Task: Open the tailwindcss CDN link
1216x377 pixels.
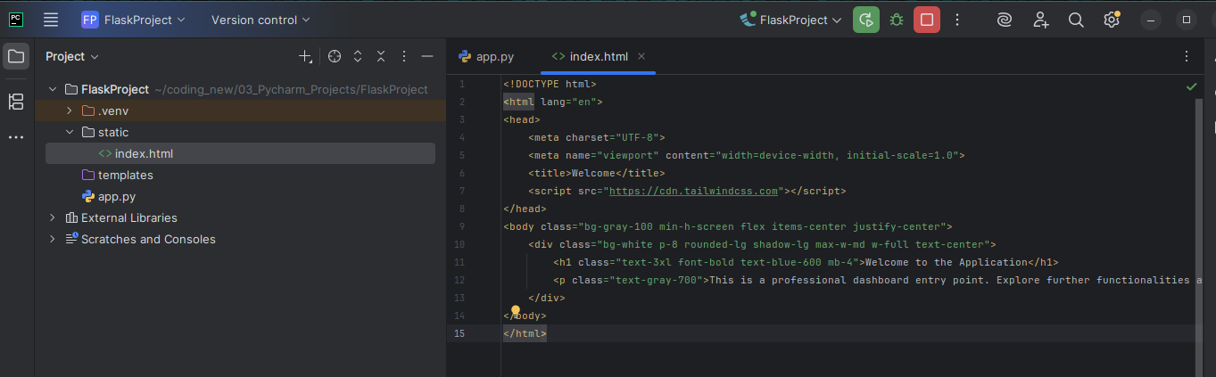Action: pyautogui.click(x=694, y=191)
